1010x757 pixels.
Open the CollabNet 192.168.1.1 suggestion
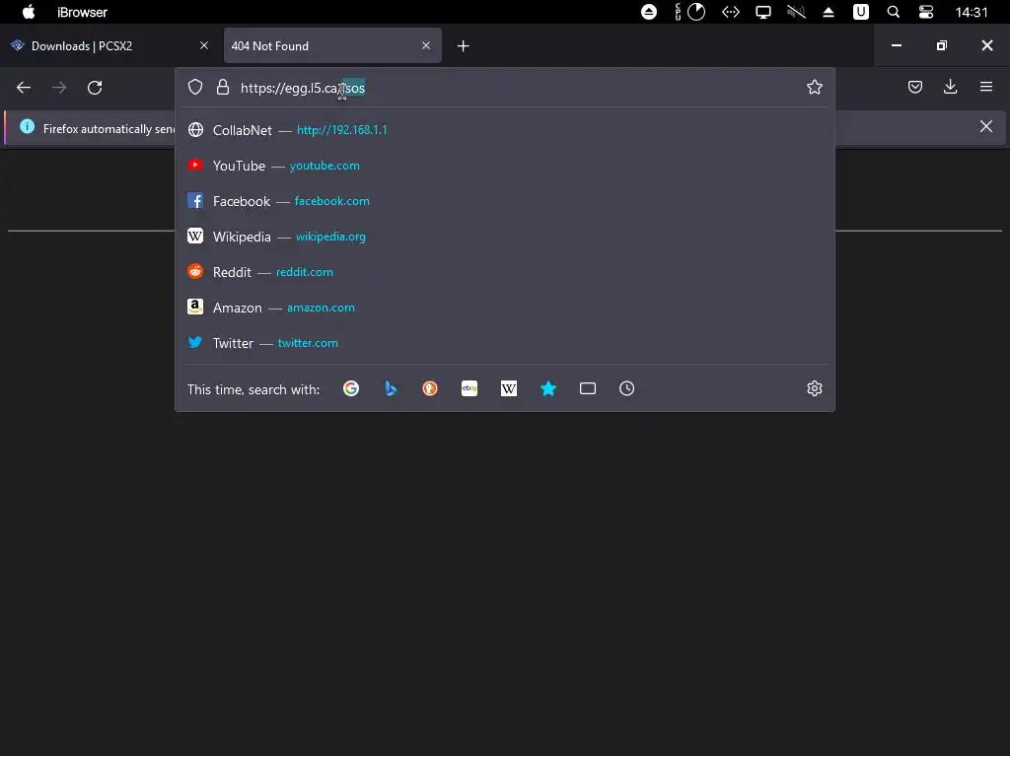505,130
